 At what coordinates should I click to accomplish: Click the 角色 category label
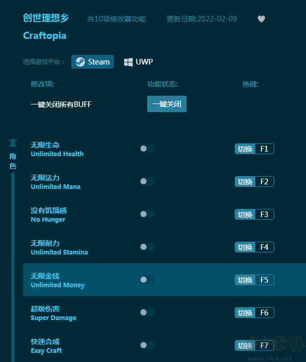[x=13, y=161]
